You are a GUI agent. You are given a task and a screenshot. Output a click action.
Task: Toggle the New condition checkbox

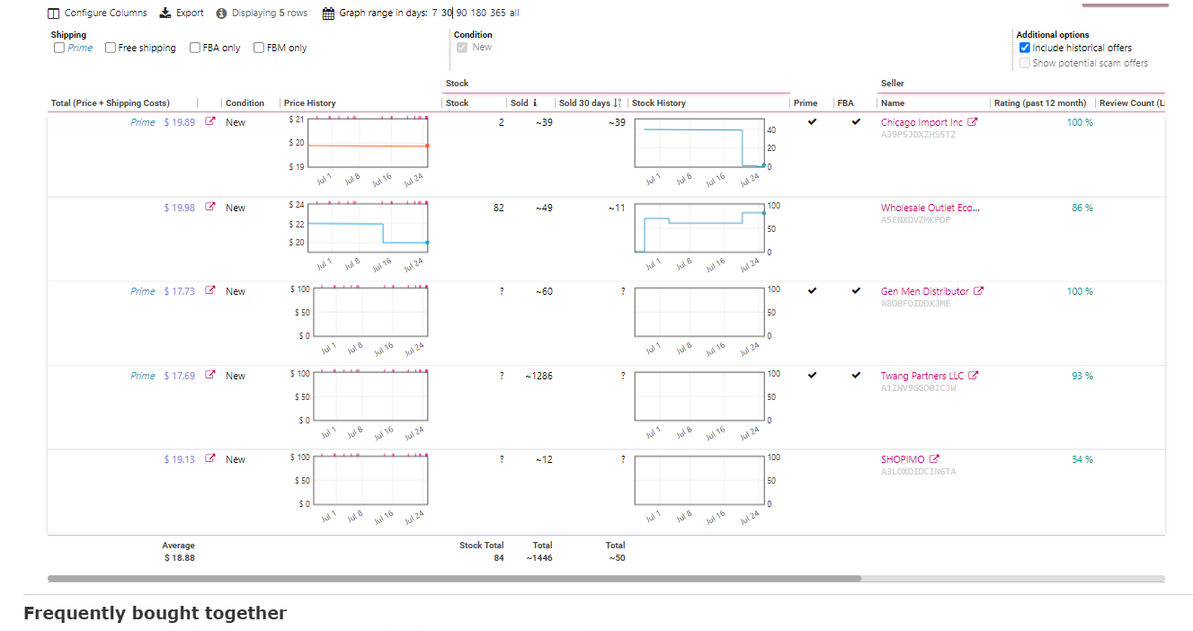462,48
